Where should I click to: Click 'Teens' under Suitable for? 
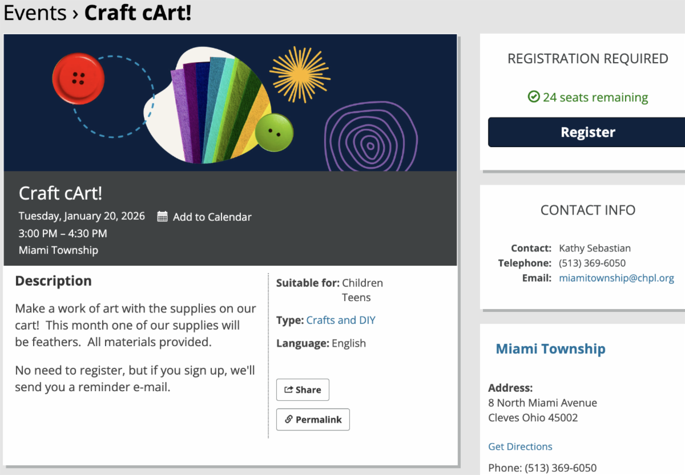tap(356, 298)
